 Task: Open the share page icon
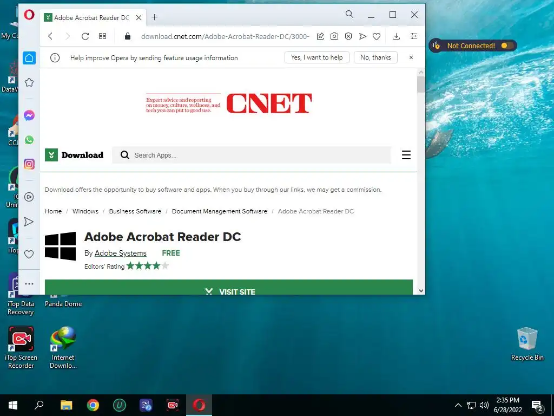[320, 36]
